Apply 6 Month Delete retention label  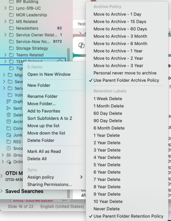[109, 128]
